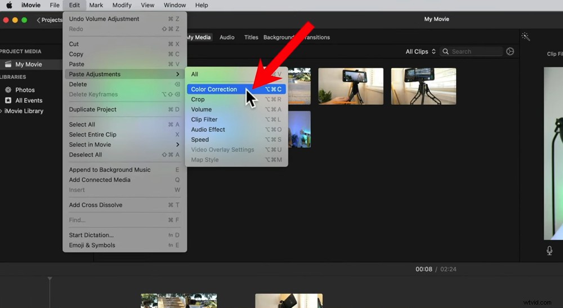Image resolution: width=563 pixels, height=308 pixels.
Task: Switch to the Backgrounds tab
Action: pos(279,37)
